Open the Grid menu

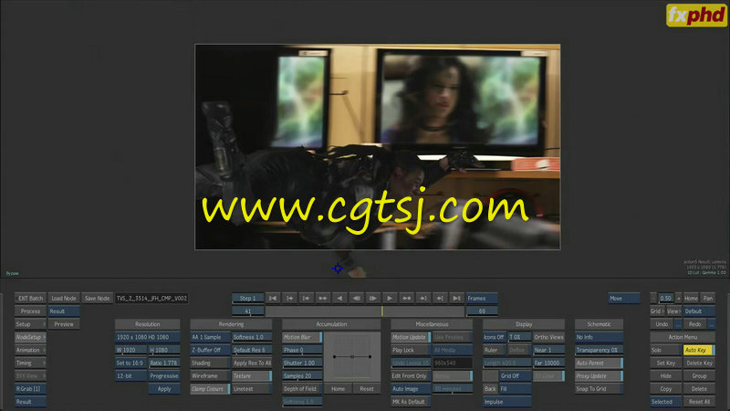point(657,311)
